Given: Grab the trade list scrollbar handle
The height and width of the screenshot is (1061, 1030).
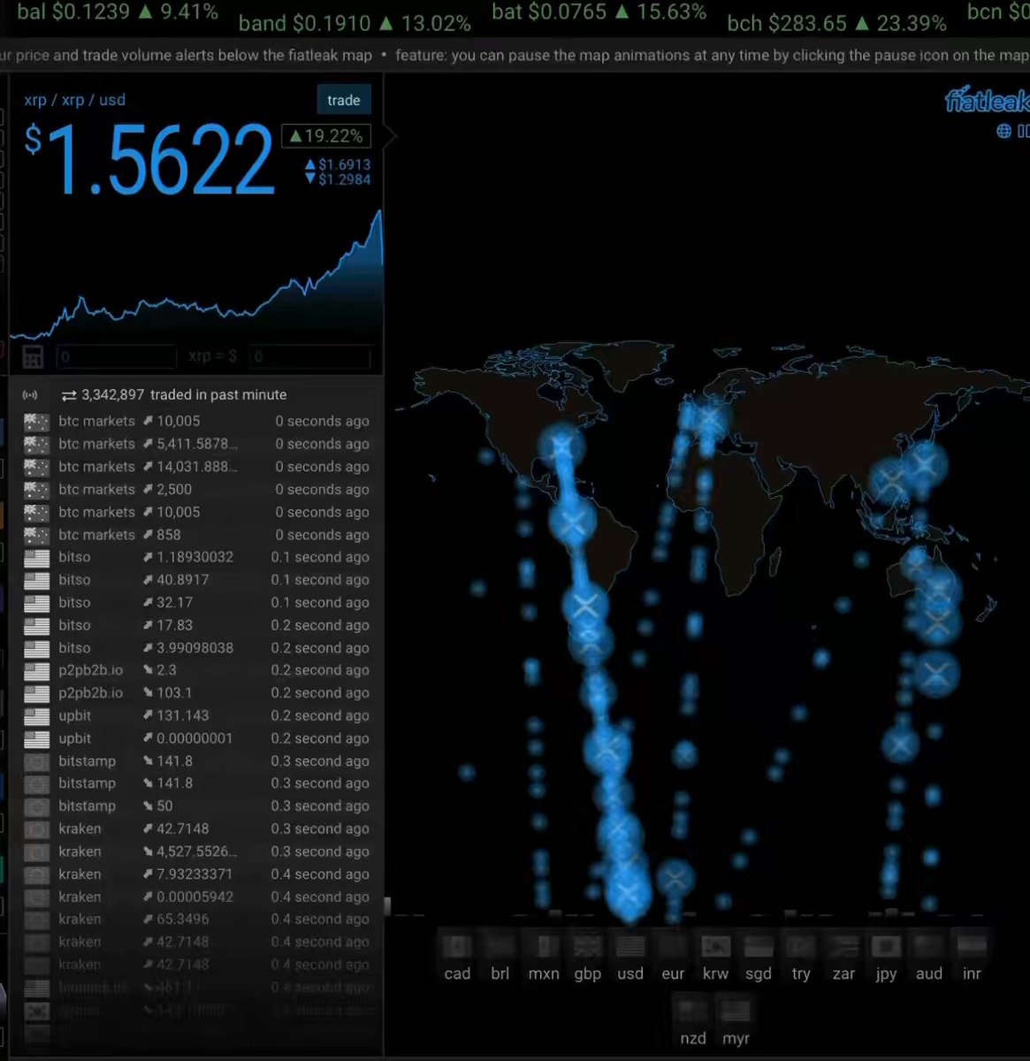Looking at the screenshot, I should click(386, 905).
